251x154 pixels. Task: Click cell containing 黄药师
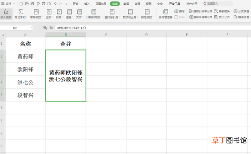pyautogui.click(x=25, y=56)
